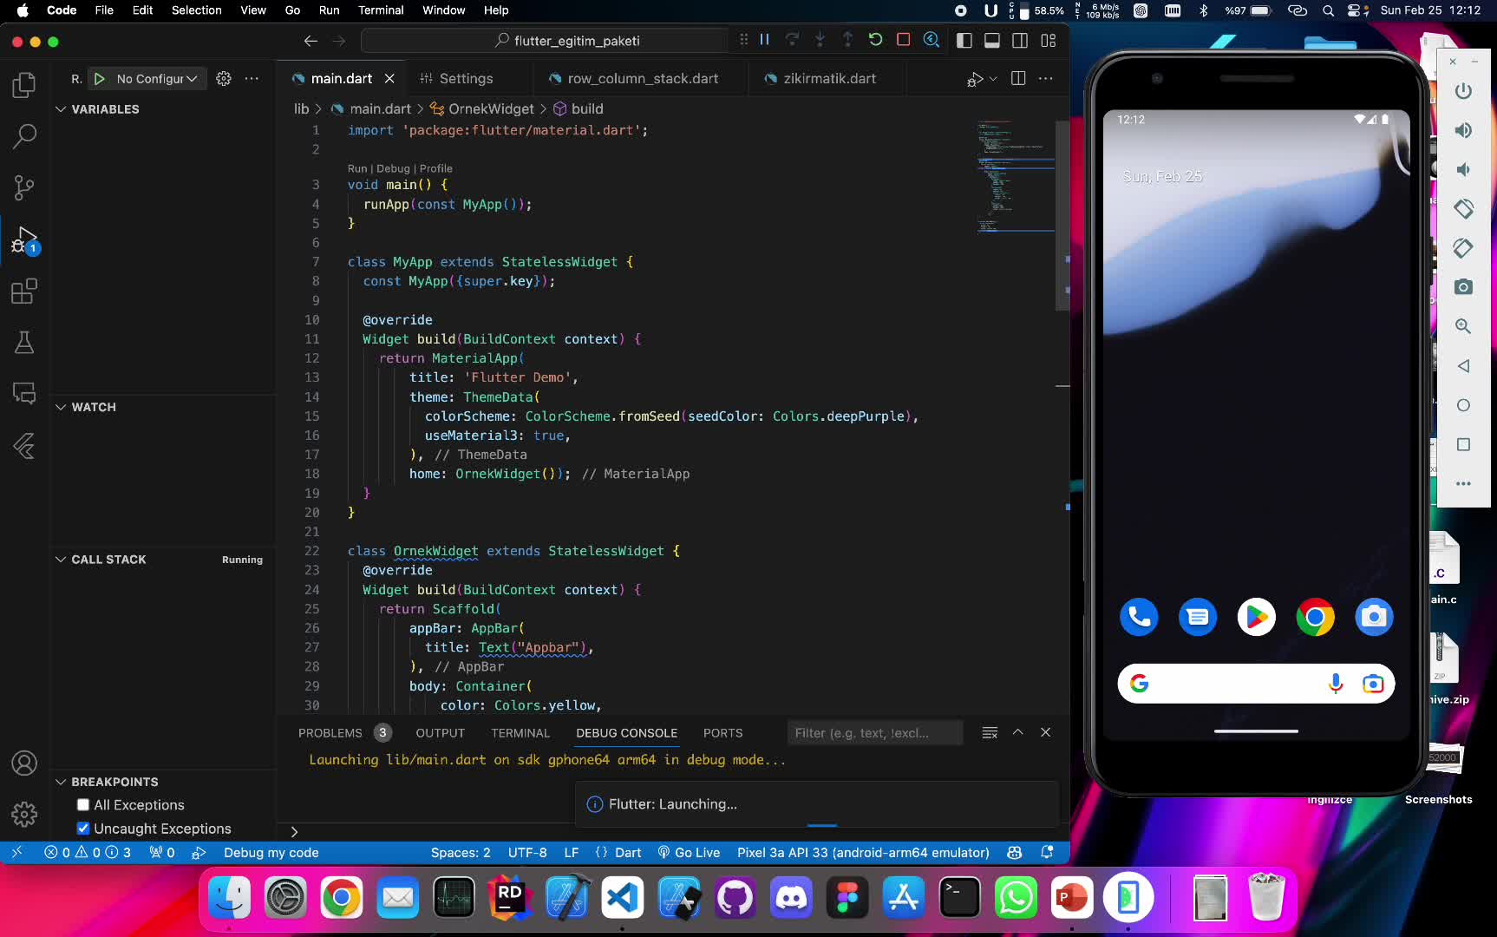This screenshot has height=937, width=1497.
Task: Click the emulator Google search bar
Action: [x=1256, y=684]
